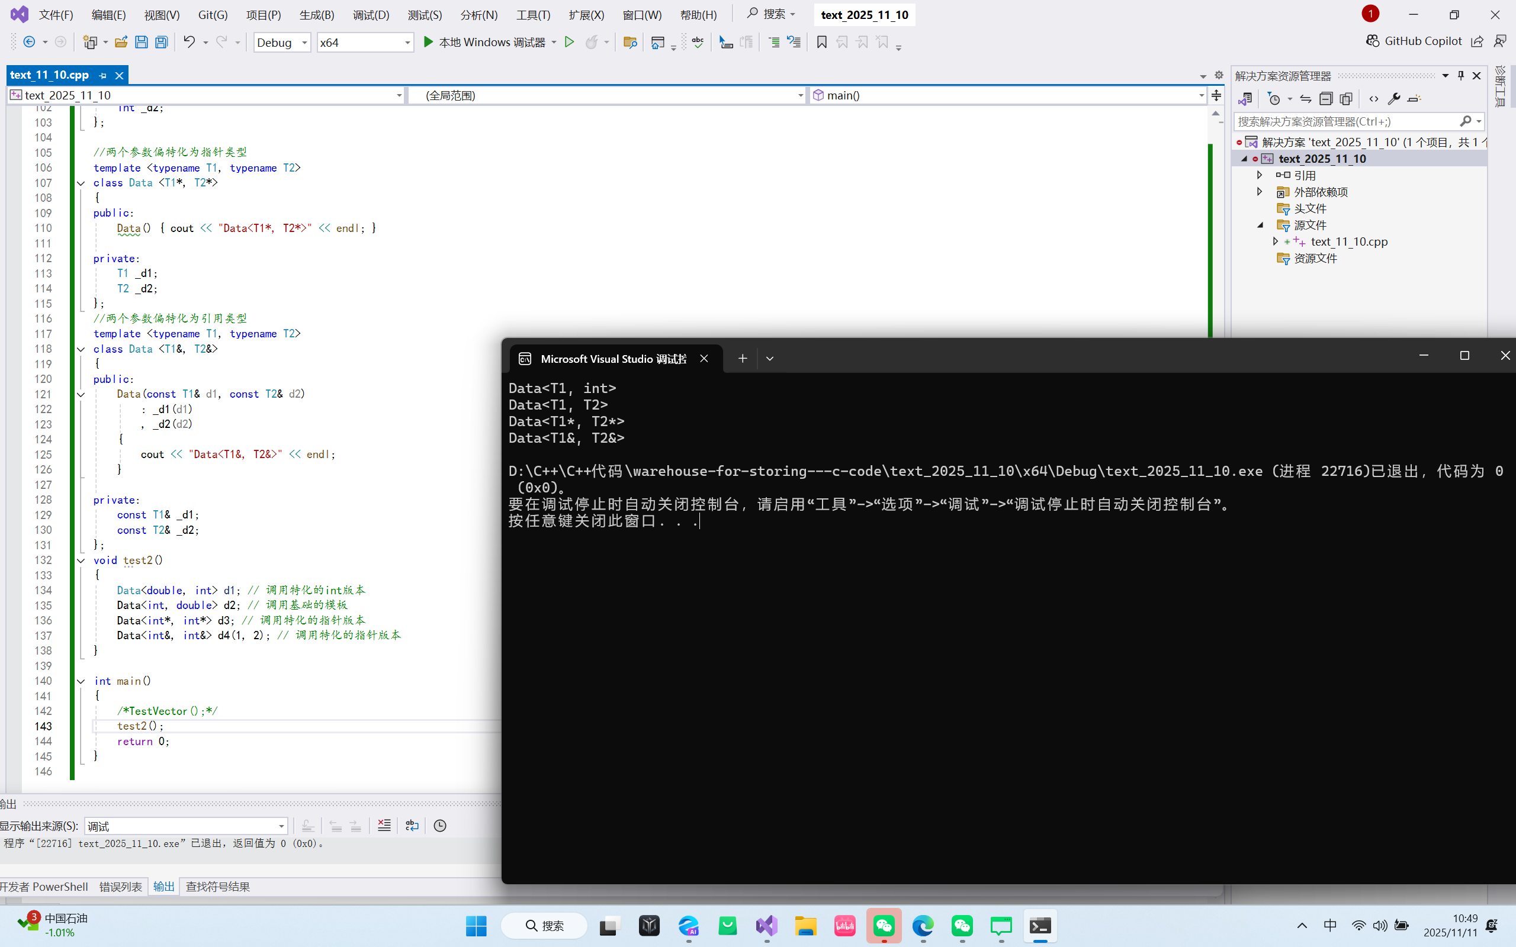Open the x64 platform dropdown
Image resolution: width=1516 pixels, height=947 pixels.
(x=365, y=42)
